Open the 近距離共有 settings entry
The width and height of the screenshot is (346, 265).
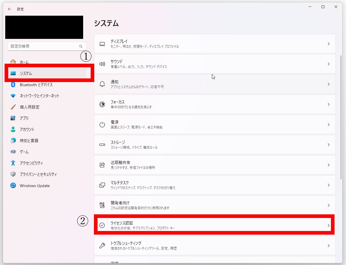tap(215, 165)
